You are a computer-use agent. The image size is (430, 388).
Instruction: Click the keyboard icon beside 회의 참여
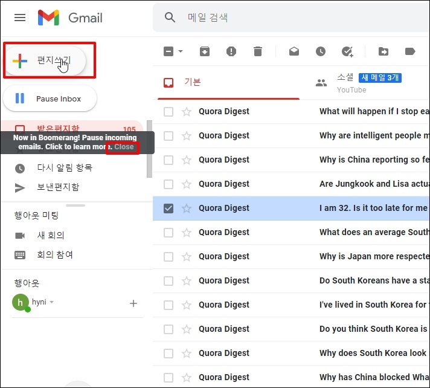tap(20, 255)
